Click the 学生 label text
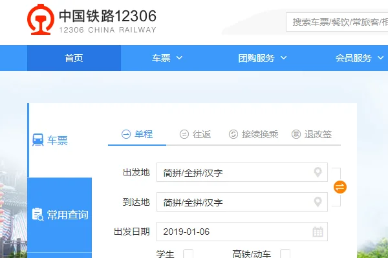 (x=166, y=254)
